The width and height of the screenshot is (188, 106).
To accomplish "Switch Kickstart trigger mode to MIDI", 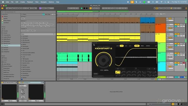I will coord(142,46).
